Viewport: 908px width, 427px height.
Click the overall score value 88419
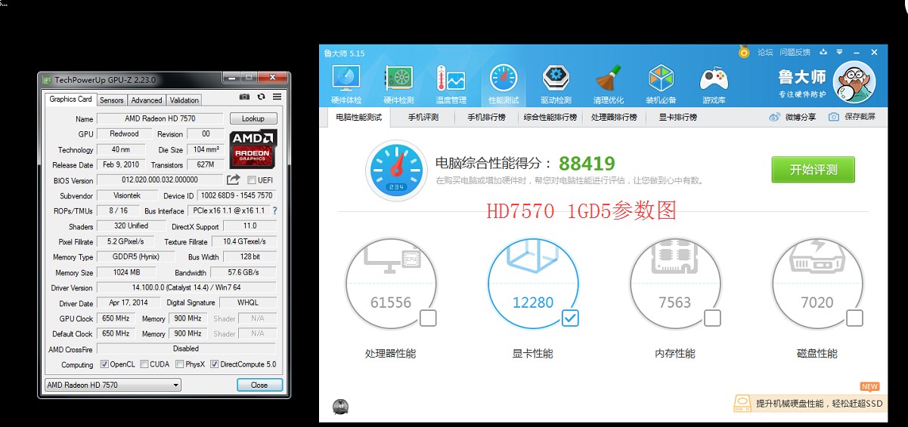(x=587, y=164)
